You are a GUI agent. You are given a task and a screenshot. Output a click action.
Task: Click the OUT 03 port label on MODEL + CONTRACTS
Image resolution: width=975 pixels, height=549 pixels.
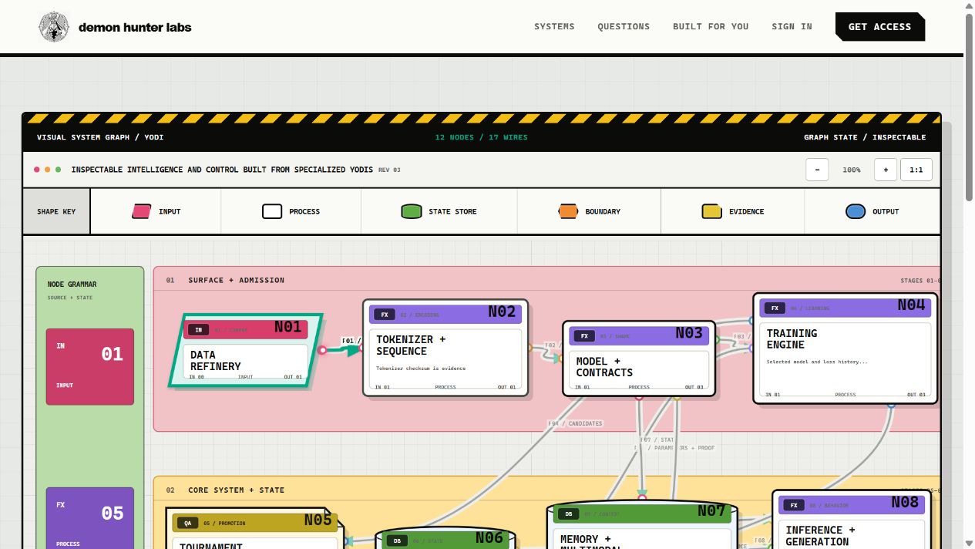coord(694,387)
